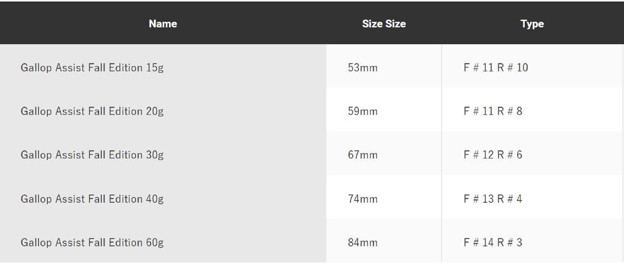
Task: Click the F # 11 R # 8 cell
Action: (493, 111)
